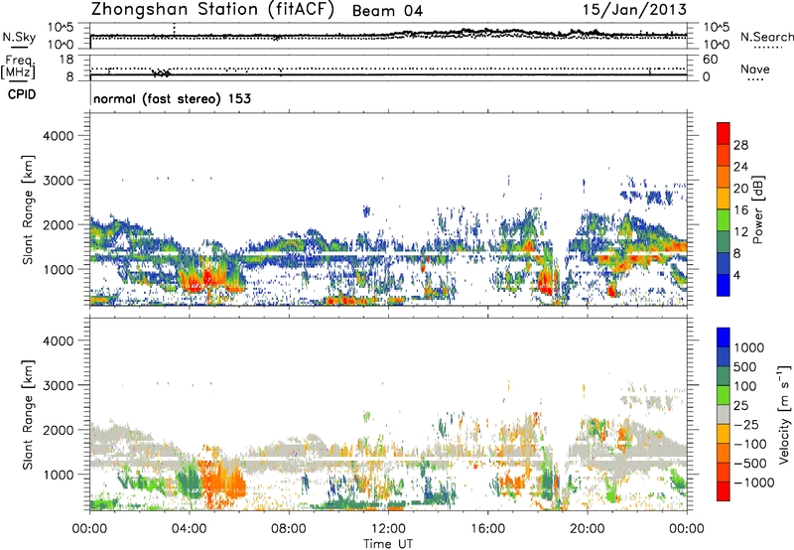Click the N.Sky legend label
Screen dimensions: 794x550
pyautogui.click(x=19, y=37)
